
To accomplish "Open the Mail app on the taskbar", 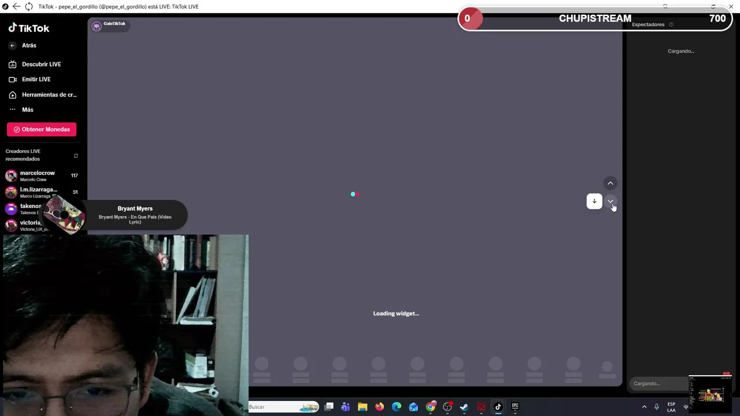I will 413,407.
